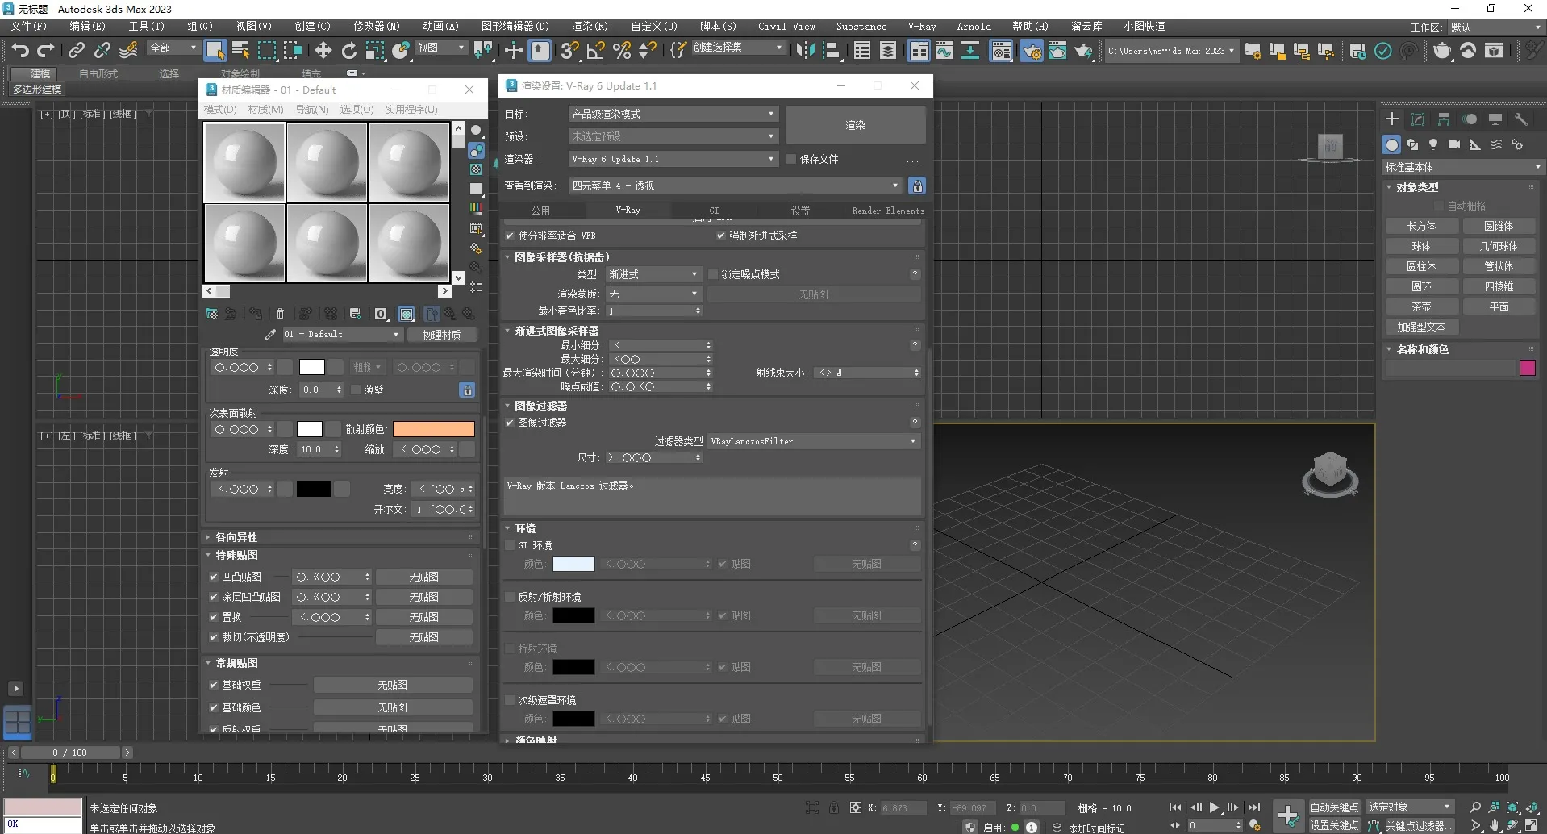
Task: Switch to the GI tab
Action: [714, 211]
